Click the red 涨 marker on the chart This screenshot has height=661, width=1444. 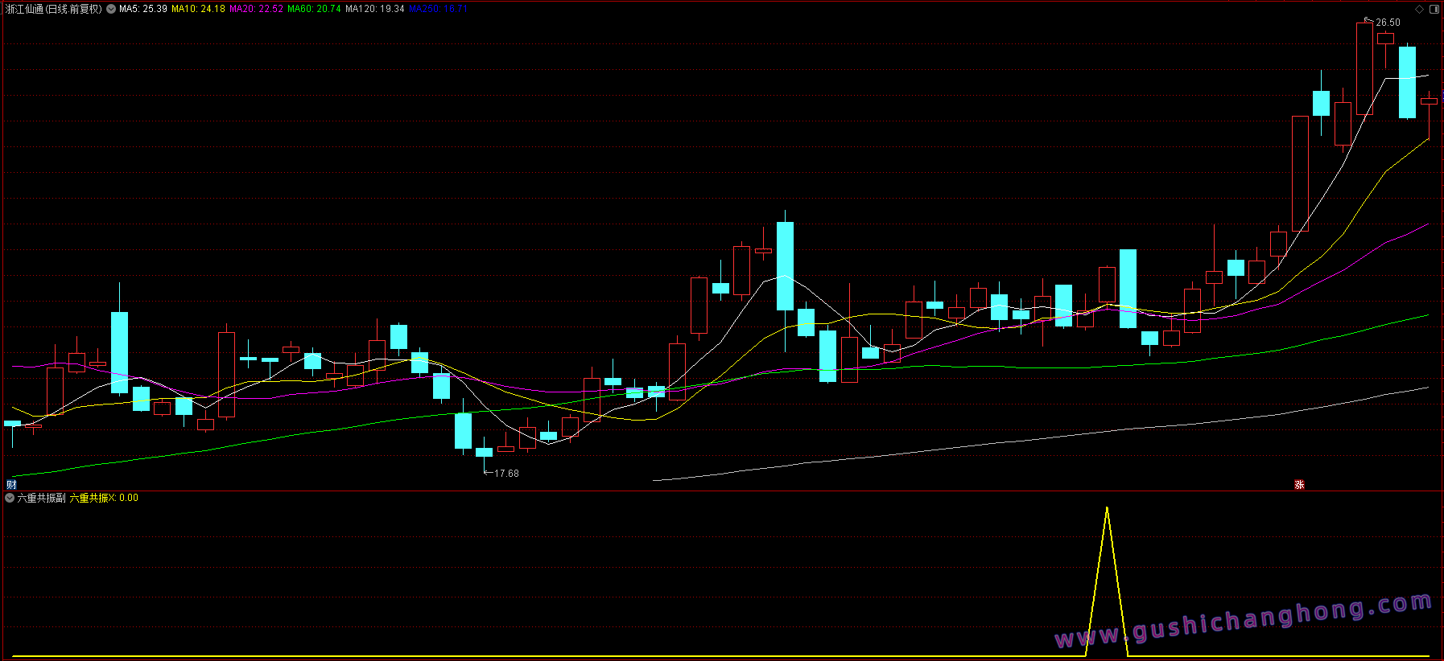coord(1299,484)
